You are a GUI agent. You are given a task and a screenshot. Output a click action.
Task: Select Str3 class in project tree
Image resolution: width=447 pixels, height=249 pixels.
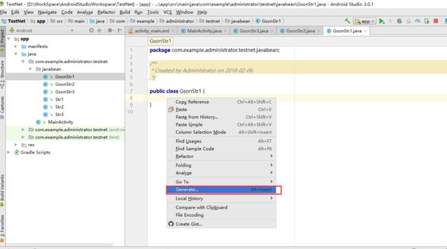(x=59, y=115)
